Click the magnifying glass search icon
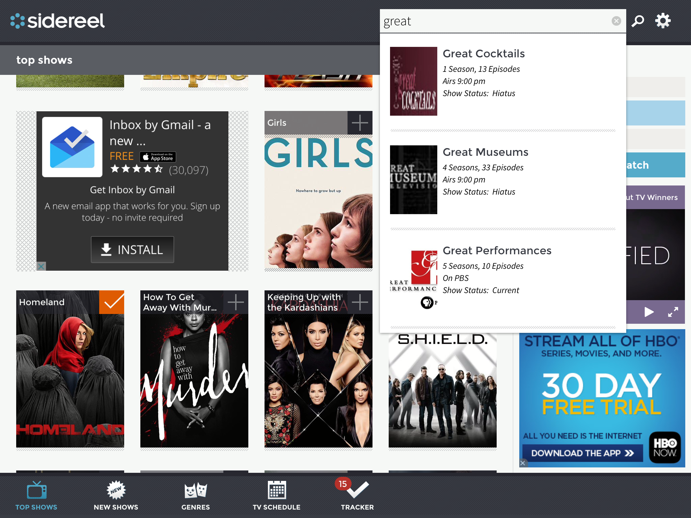 638,21
